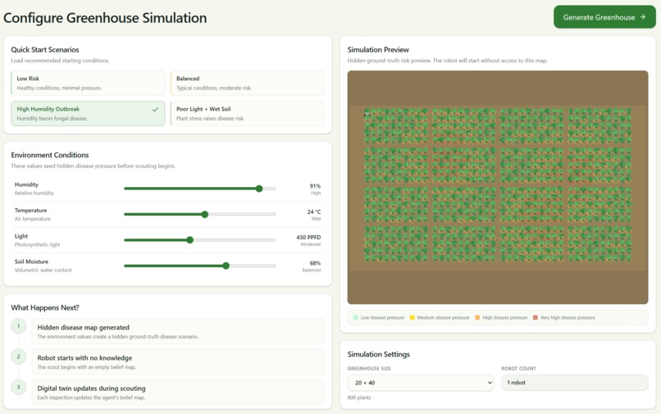Screen dimensions: 661x414
Task: Click the Configure Greenhouse Simulation heading
Action: [x=105, y=18]
